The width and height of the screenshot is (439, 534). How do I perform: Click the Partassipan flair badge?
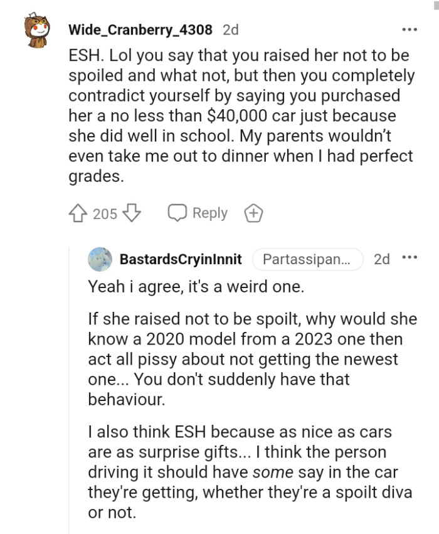tap(307, 259)
